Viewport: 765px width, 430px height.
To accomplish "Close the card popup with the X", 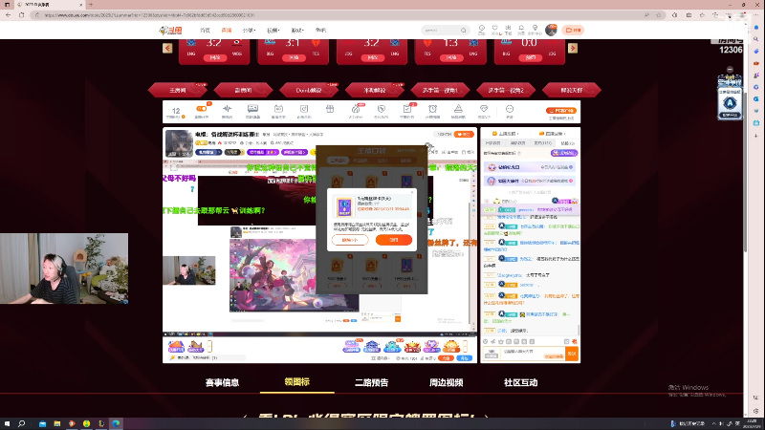I will pos(412,192).
